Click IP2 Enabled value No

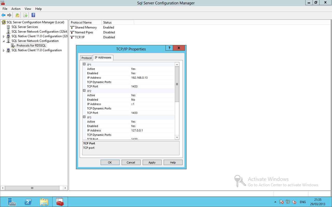[x=133, y=100]
